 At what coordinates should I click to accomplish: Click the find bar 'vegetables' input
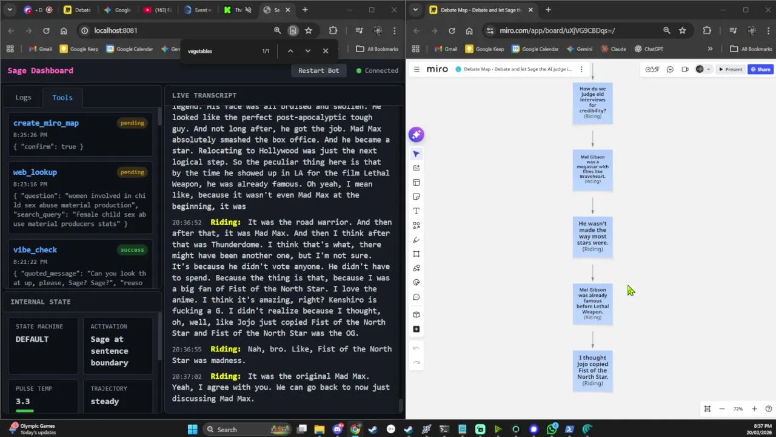[x=221, y=51]
